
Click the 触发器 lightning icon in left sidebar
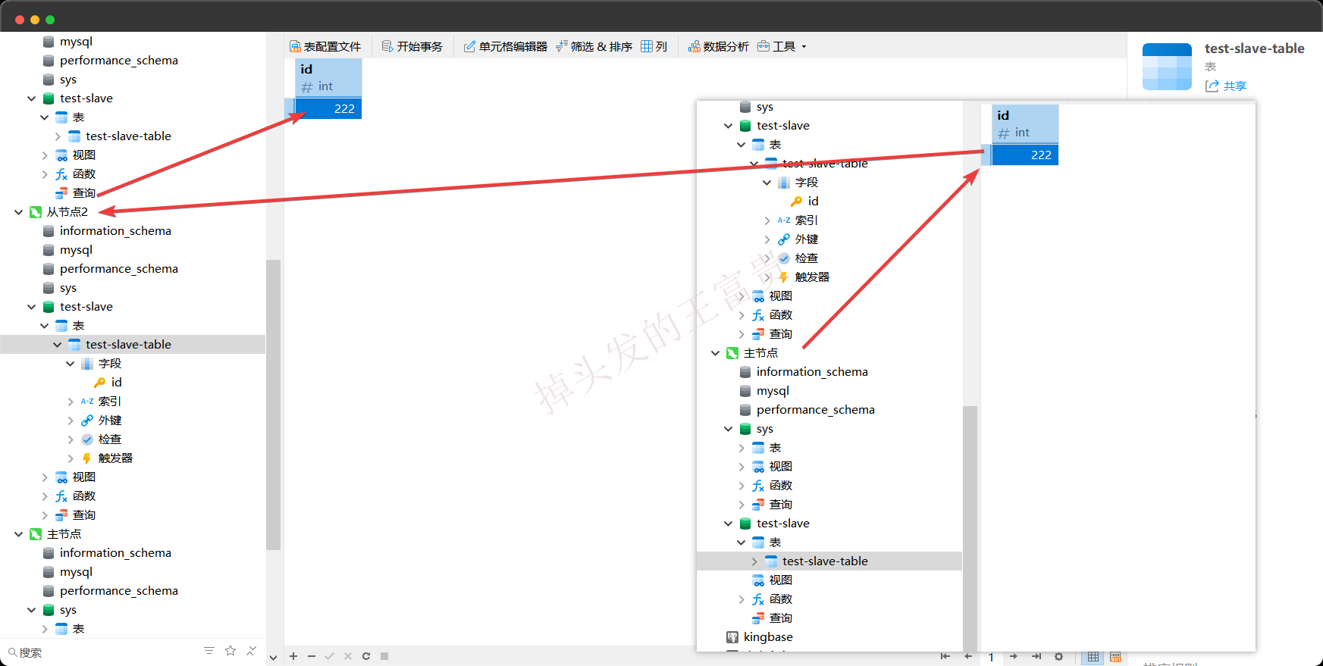pyautogui.click(x=87, y=458)
